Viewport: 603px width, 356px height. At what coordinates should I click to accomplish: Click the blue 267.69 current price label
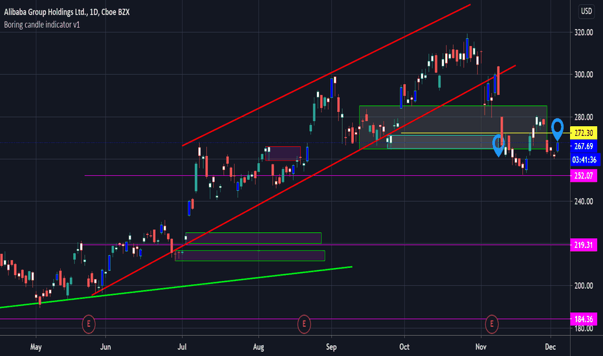584,146
